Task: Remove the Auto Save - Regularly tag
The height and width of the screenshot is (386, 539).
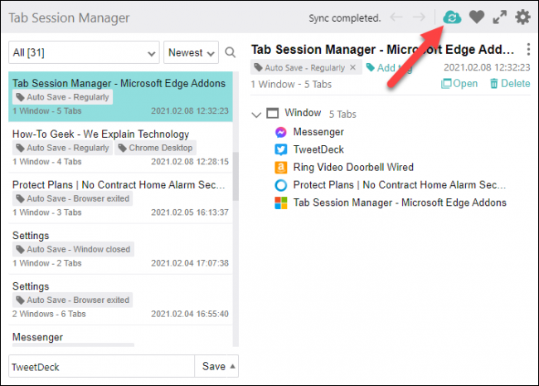Action: [x=352, y=67]
